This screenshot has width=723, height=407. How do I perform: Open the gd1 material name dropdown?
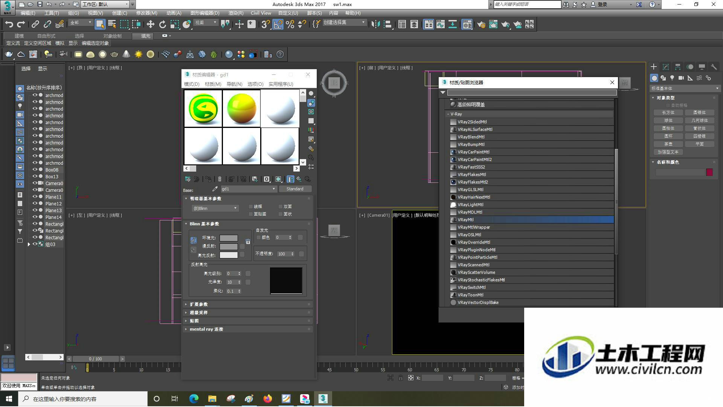pyautogui.click(x=249, y=189)
